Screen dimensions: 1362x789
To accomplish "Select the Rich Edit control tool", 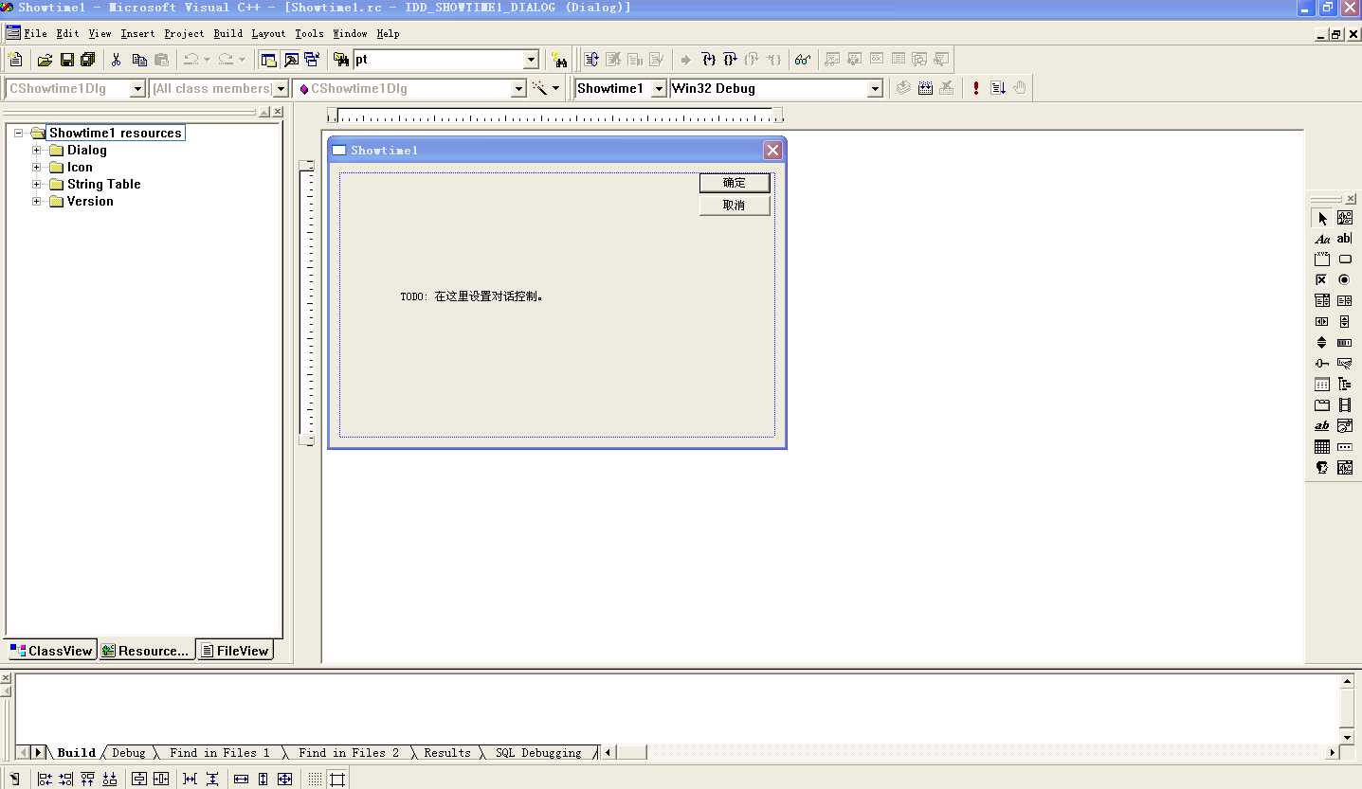I will 1322,426.
